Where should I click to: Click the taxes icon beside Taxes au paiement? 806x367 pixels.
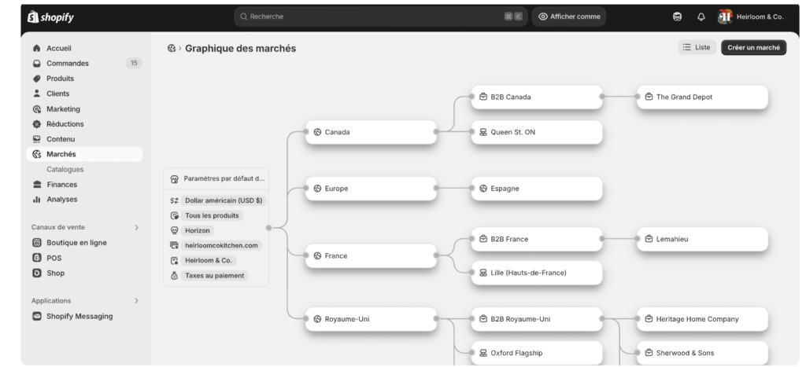[x=174, y=276]
